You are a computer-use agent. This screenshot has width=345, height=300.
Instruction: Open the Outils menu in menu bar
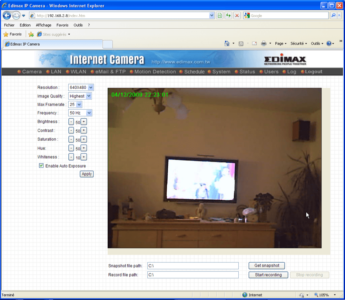(78, 25)
